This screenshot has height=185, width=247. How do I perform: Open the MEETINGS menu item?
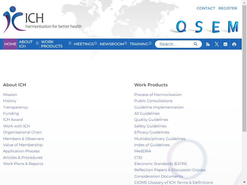tap(84, 44)
